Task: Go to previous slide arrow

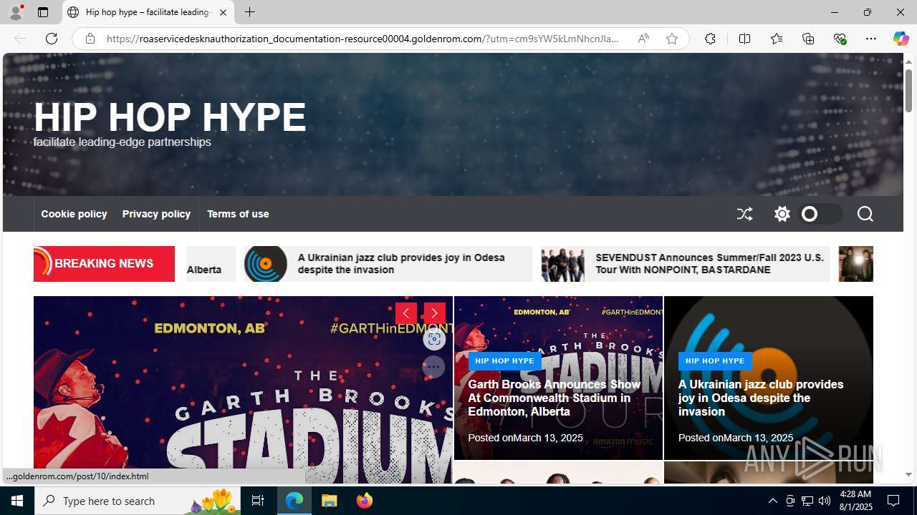Action: 406,313
